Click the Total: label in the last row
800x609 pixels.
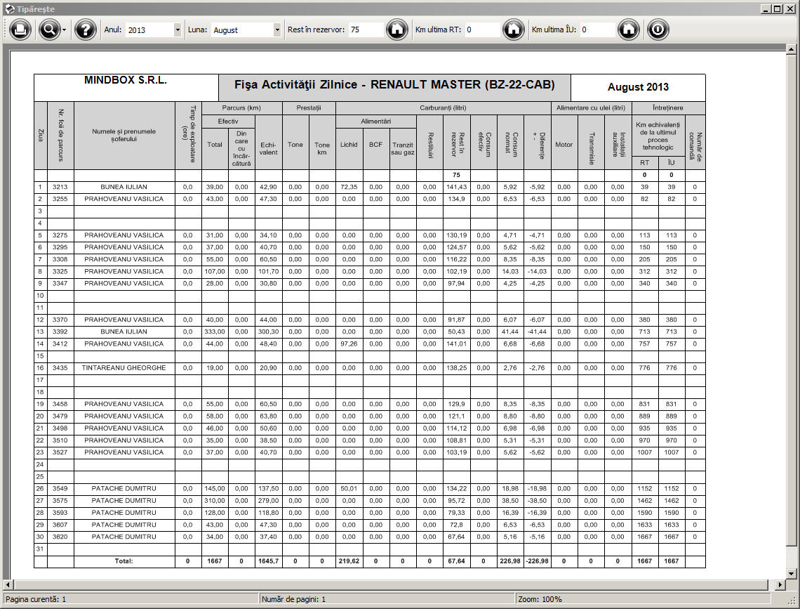point(124,561)
